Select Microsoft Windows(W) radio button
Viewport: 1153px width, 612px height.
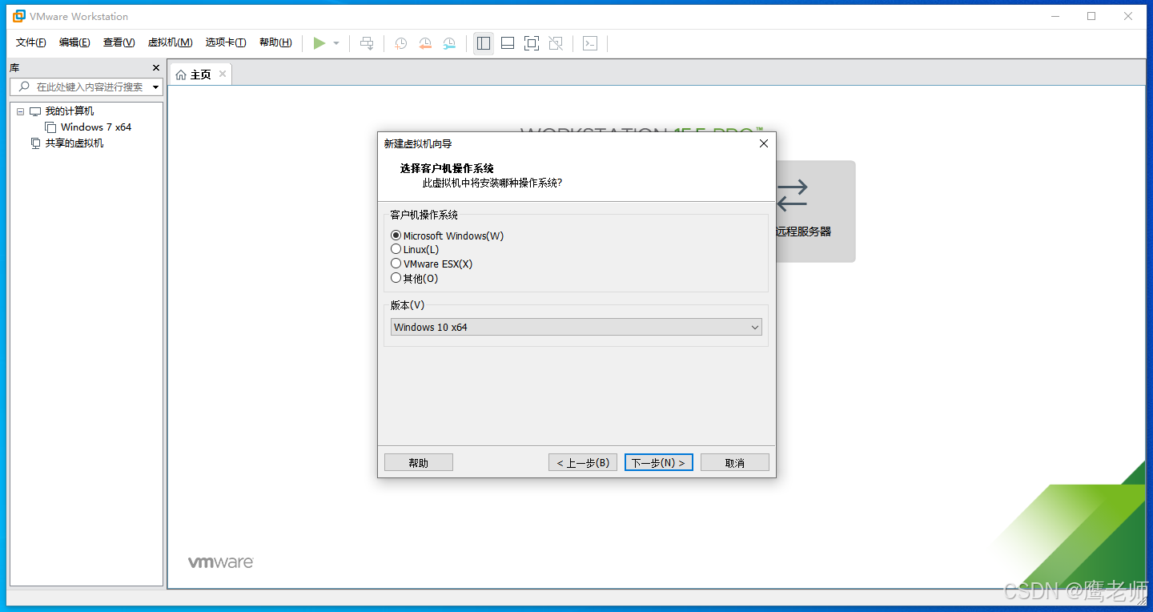tap(396, 236)
